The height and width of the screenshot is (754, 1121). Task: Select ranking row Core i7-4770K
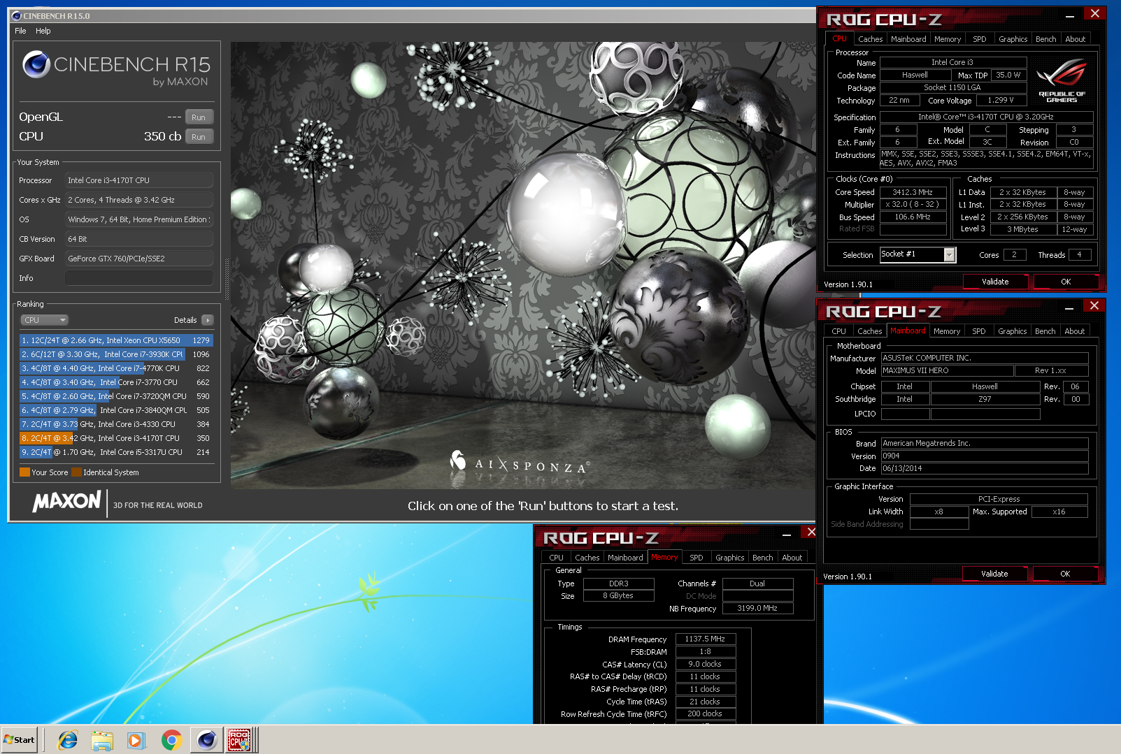point(116,368)
